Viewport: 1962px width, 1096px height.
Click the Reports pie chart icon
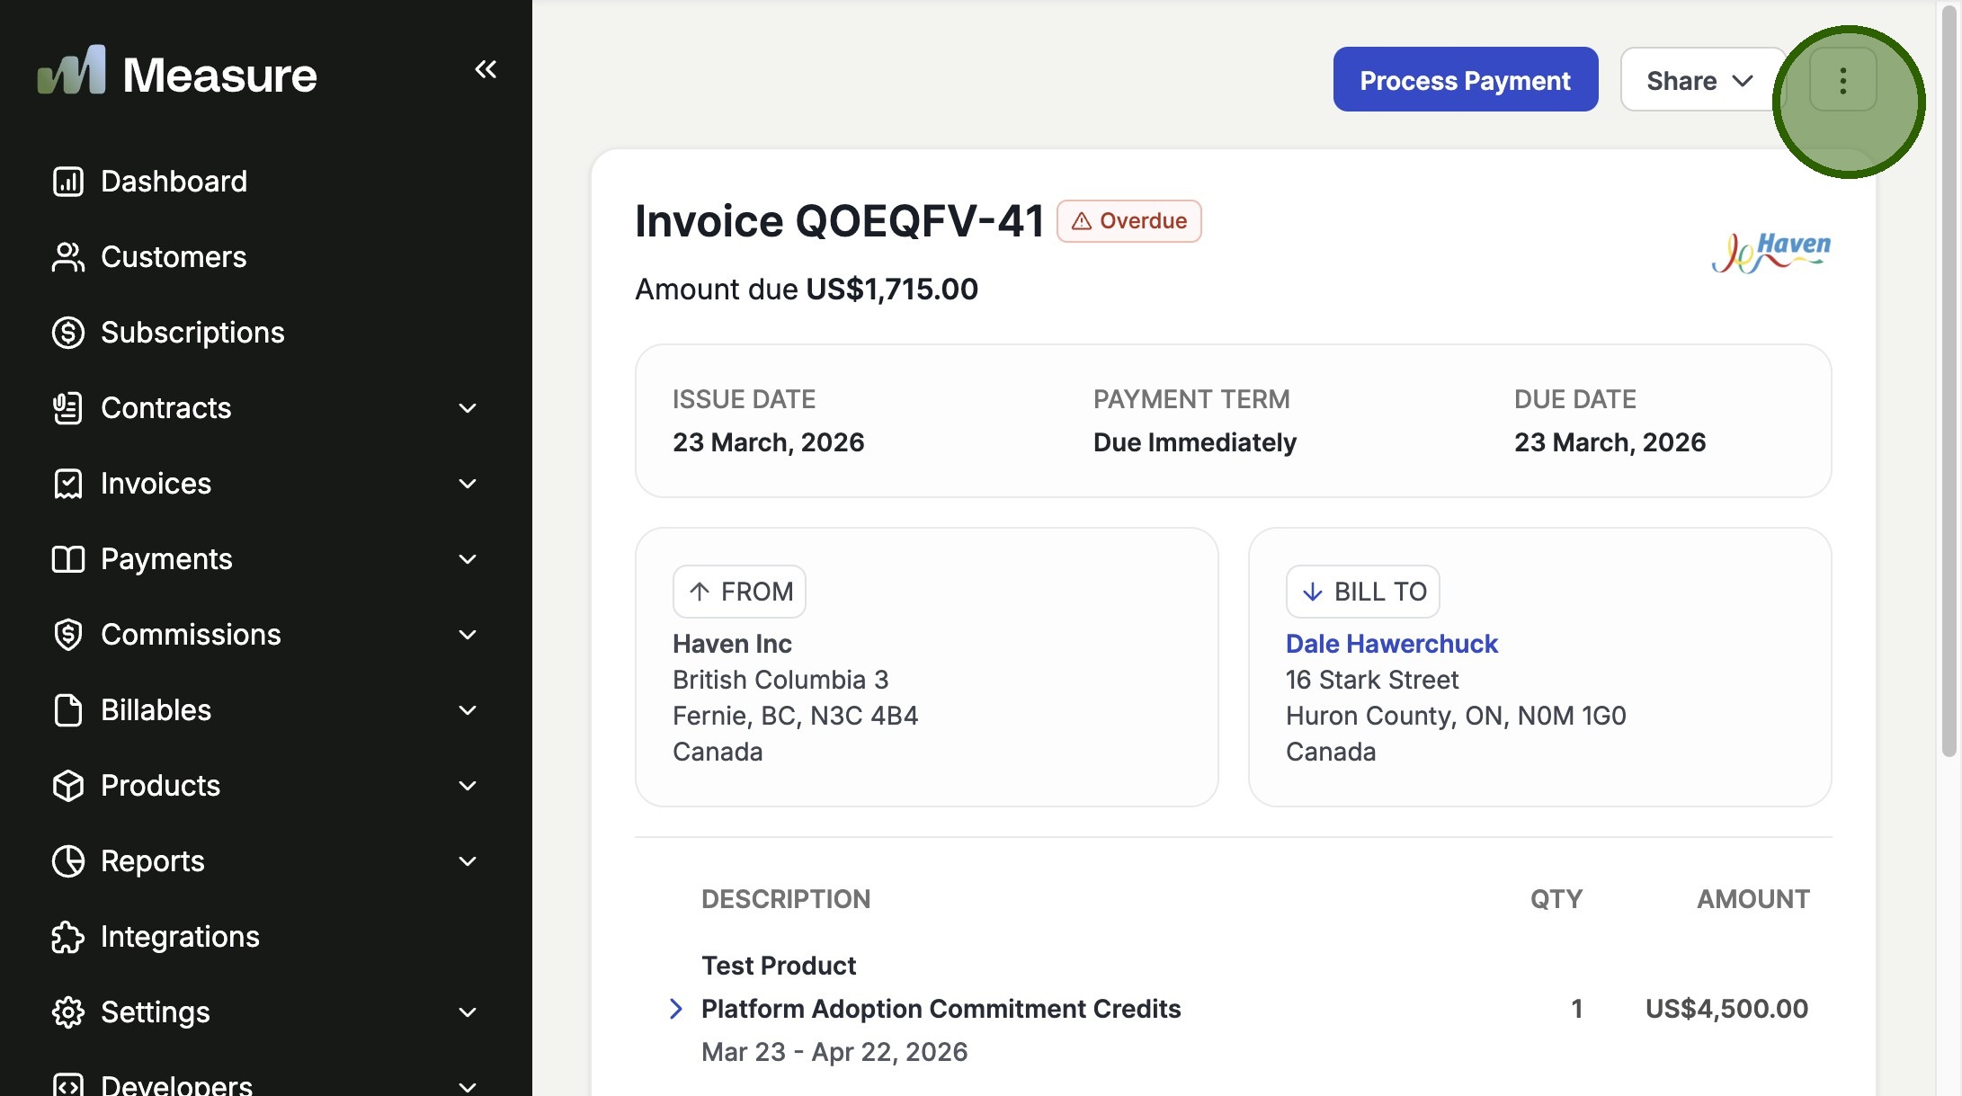[x=67, y=861]
